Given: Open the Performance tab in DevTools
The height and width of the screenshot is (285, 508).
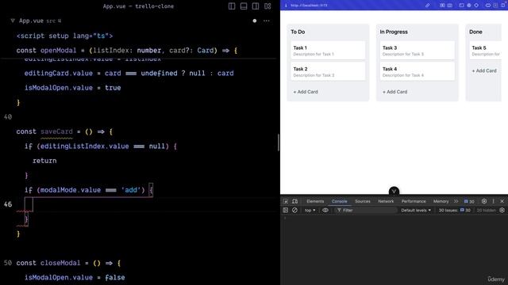Looking at the screenshot, I should 414,201.
